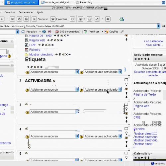This screenshot has width=166, height=166.
Task: Edit summary of section 4
Action: [26, 128]
